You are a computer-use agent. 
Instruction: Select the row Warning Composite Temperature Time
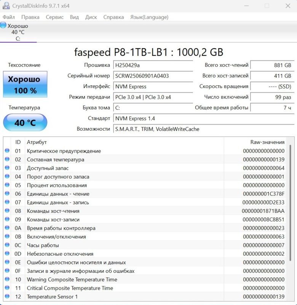click(145, 279)
